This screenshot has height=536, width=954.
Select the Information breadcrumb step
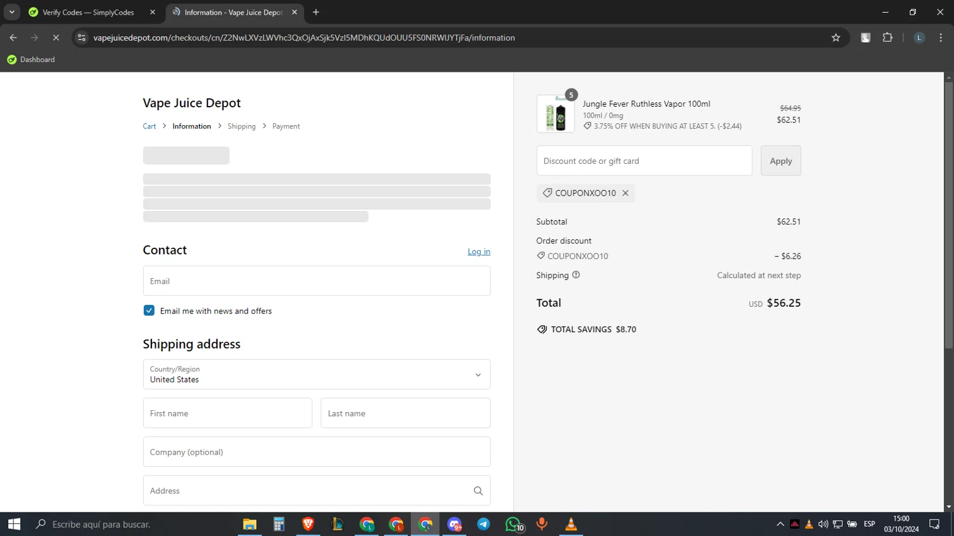coord(191,126)
